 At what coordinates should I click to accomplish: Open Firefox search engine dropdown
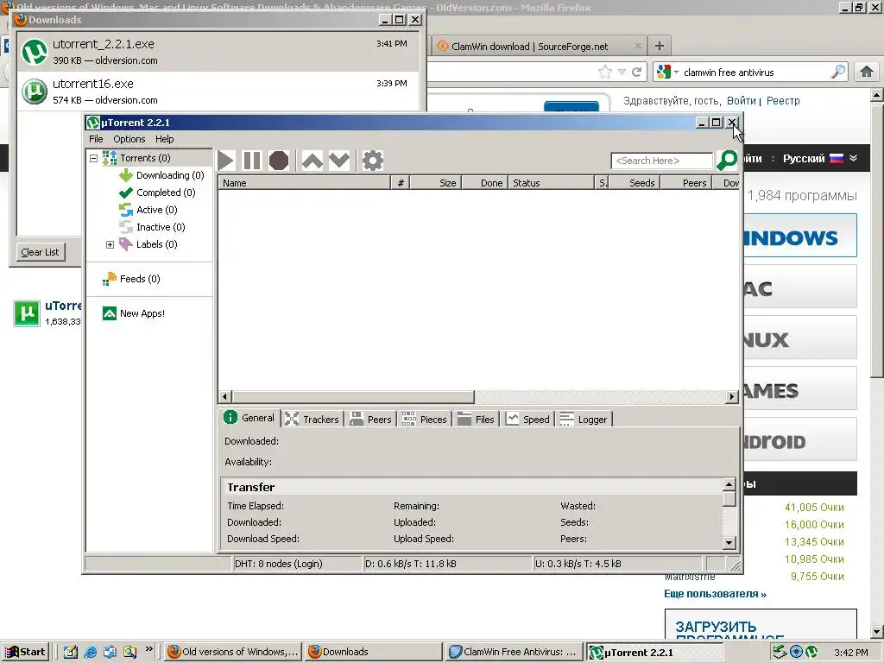pos(668,73)
